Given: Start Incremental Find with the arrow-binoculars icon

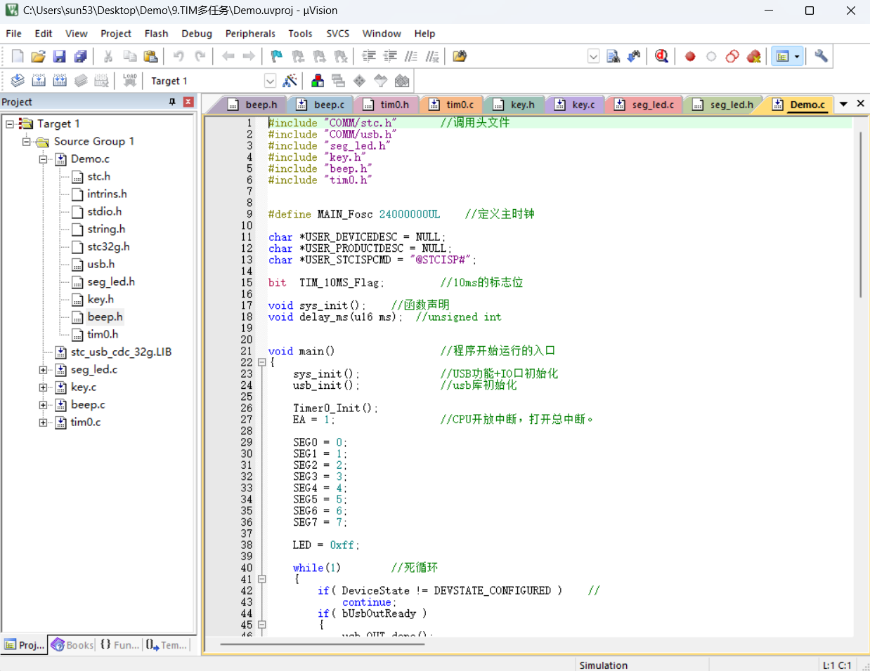Looking at the screenshot, I should 634,56.
